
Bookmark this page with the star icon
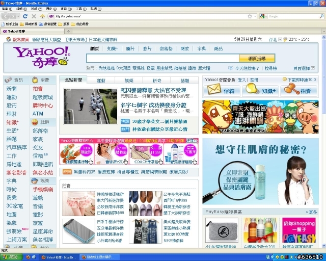250,16
